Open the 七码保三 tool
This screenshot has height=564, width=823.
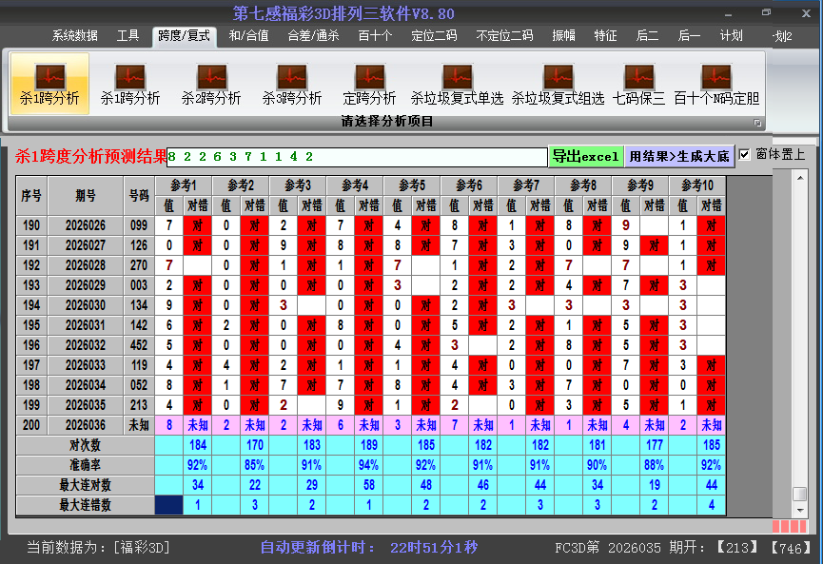click(x=638, y=84)
